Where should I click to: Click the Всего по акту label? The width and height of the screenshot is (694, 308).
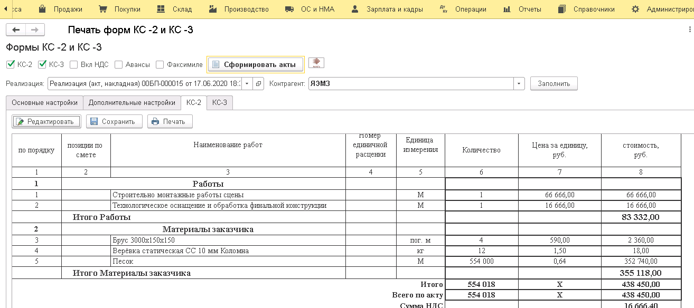point(417,295)
